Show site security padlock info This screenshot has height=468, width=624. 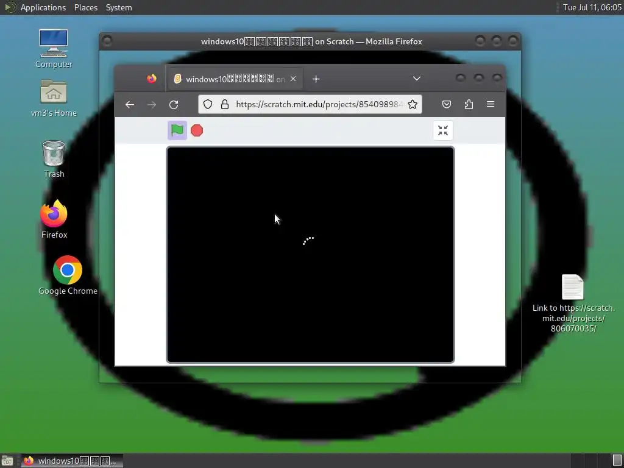click(225, 104)
